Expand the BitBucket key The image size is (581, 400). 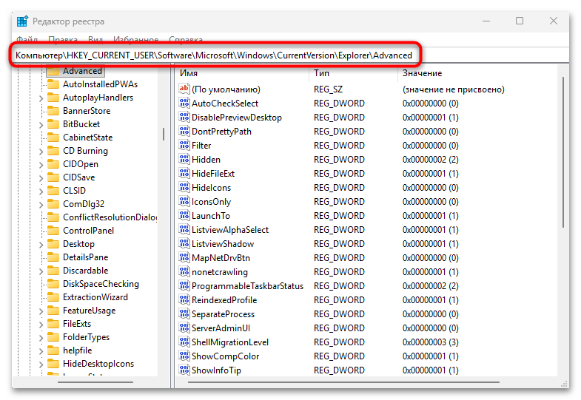[x=41, y=125]
